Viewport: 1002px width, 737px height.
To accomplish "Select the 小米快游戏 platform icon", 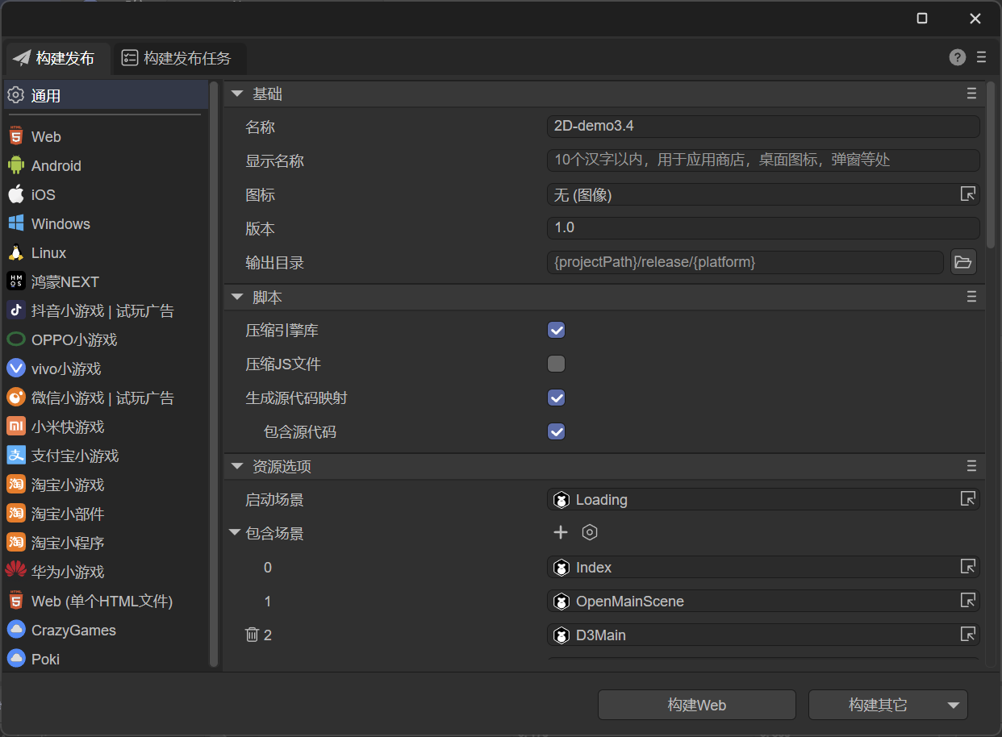I will 16,427.
